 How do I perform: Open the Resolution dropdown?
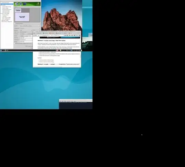tap(26, 30)
